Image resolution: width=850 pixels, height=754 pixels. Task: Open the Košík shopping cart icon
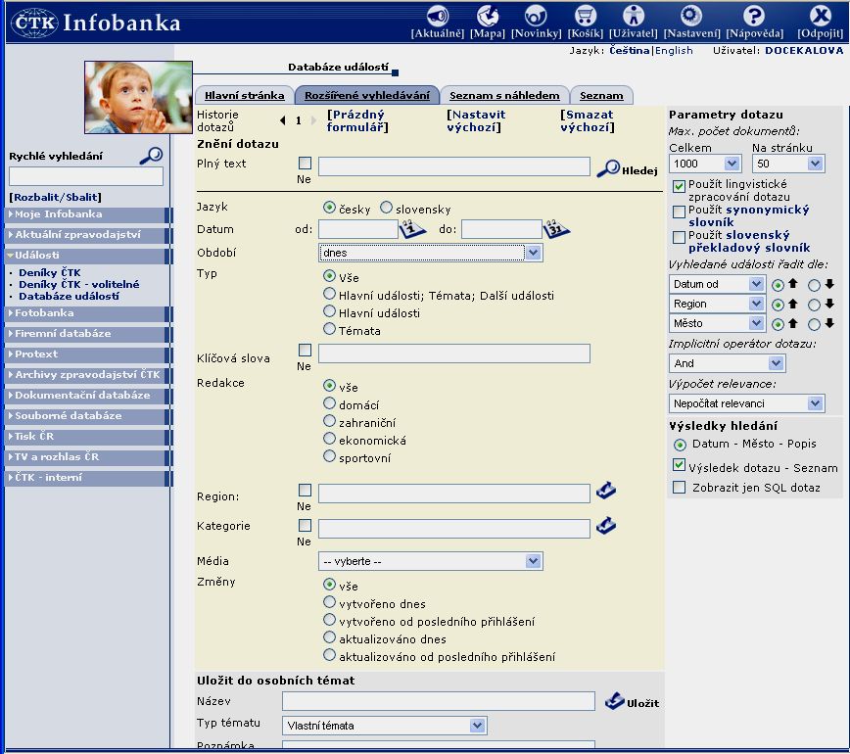(585, 16)
